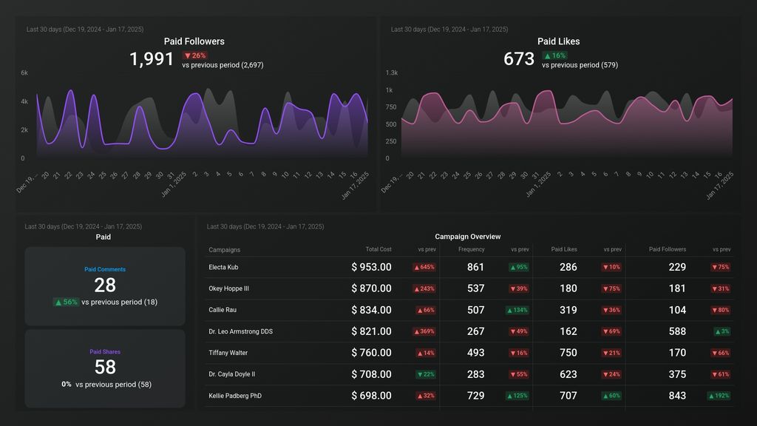This screenshot has width=757, height=426.
Task: Click the Paid Followers value 375
Action: click(x=677, y=374)
